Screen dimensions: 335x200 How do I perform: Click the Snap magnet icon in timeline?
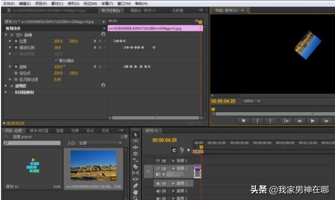click(x=174, y=150)
